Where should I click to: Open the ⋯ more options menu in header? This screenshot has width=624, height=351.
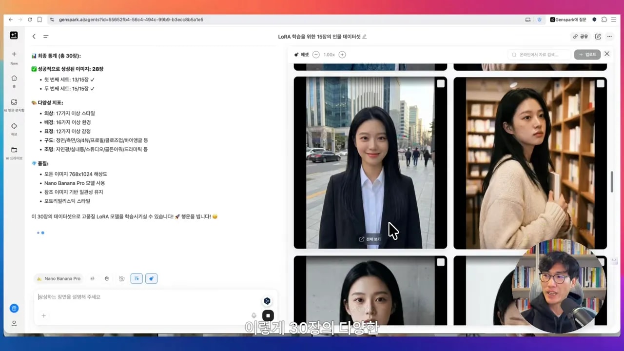(x=609, y=37)
